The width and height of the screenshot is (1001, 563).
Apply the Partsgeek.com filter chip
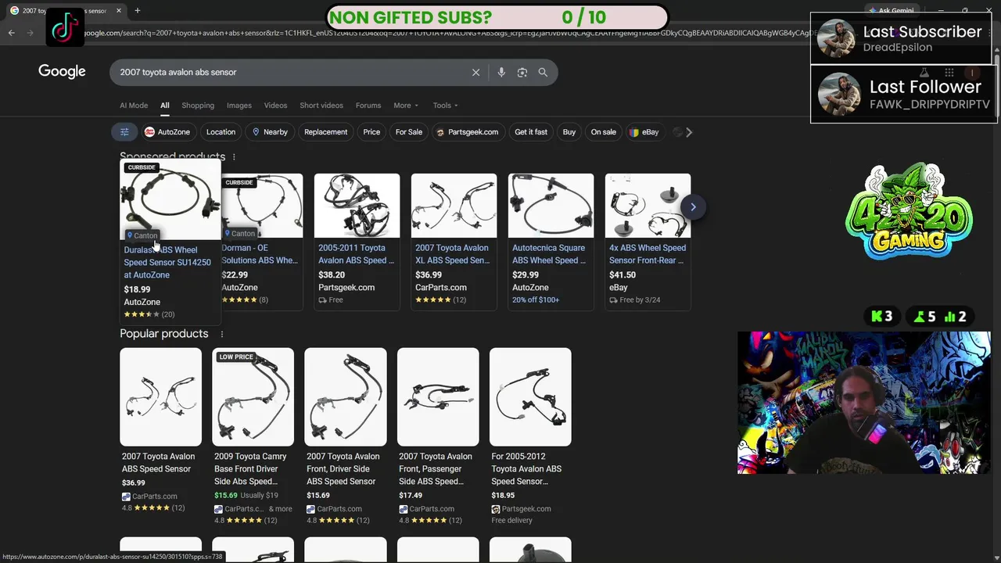coord(467,132)
